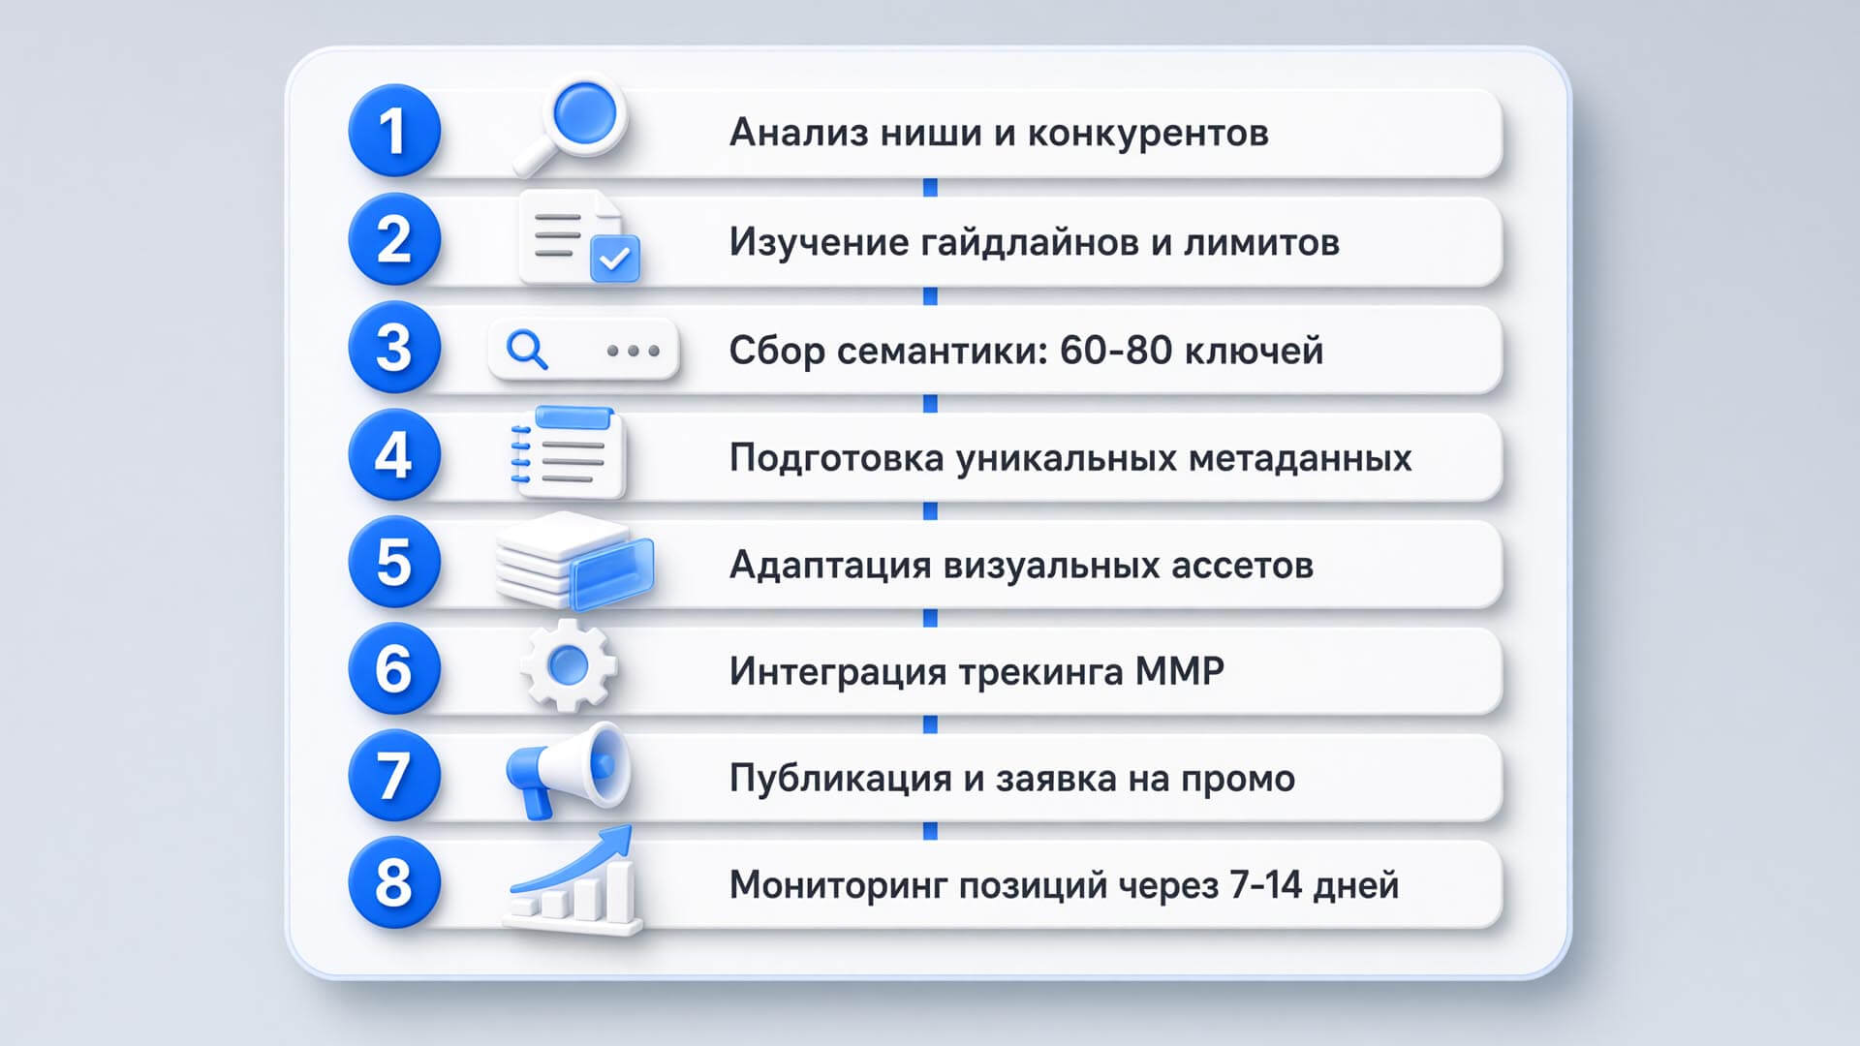1860x1046 pixels.
Task: Click the megaphone icon in step 7
Action: pos(569,771)
